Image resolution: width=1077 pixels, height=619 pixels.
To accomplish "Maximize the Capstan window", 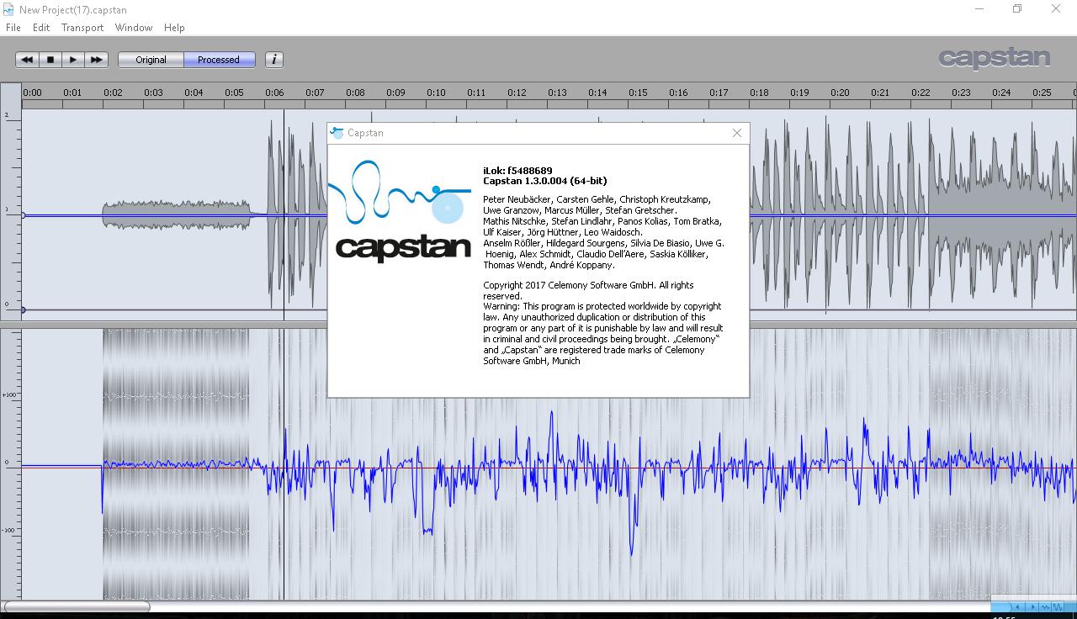I will coord(1017,9).
